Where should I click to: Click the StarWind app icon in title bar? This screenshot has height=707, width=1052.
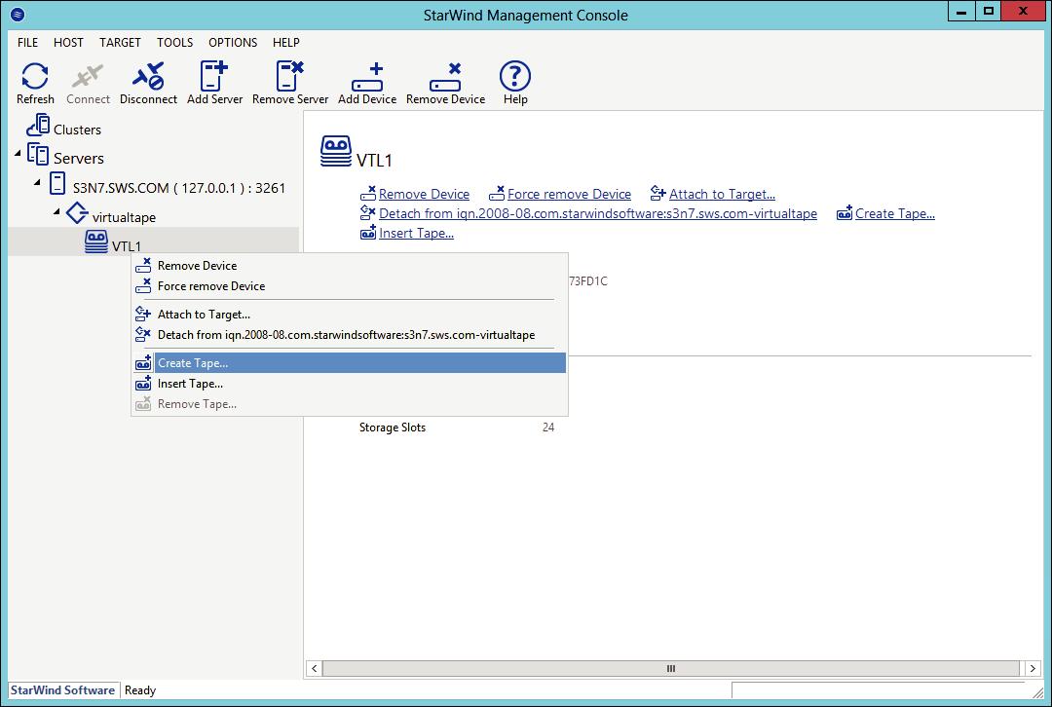(x=19, y=14)
